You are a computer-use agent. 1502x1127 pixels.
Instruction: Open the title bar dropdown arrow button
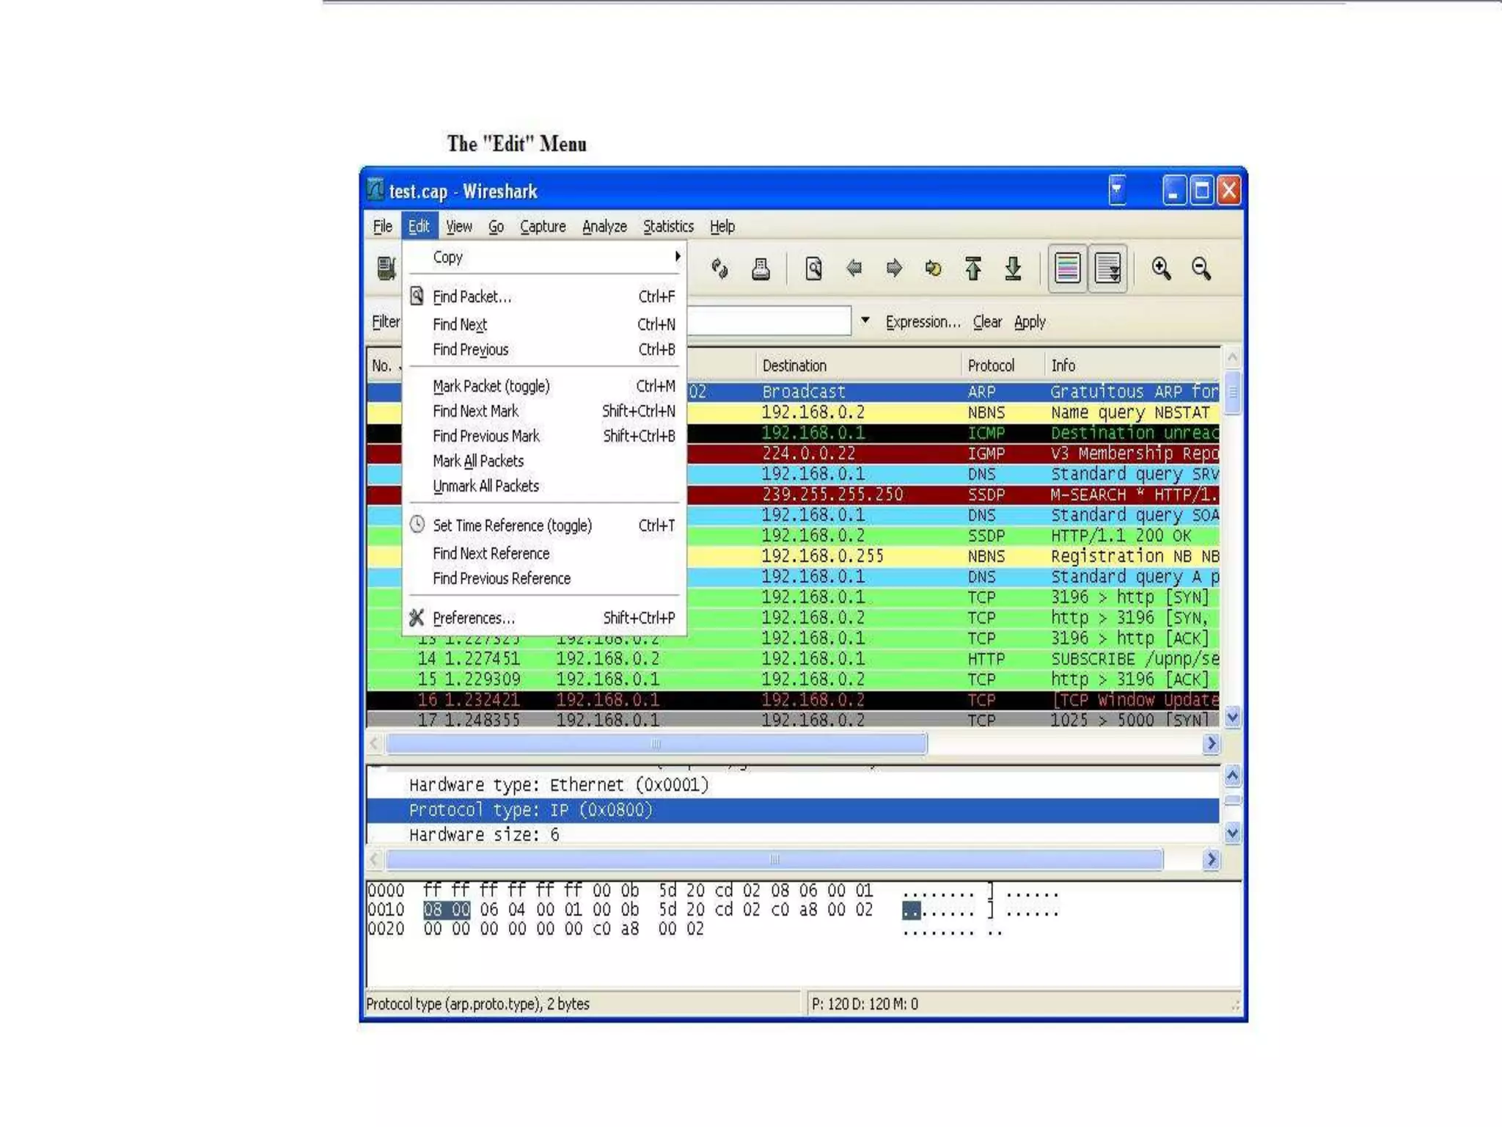pyautogui.click(x=1116, y=191)
